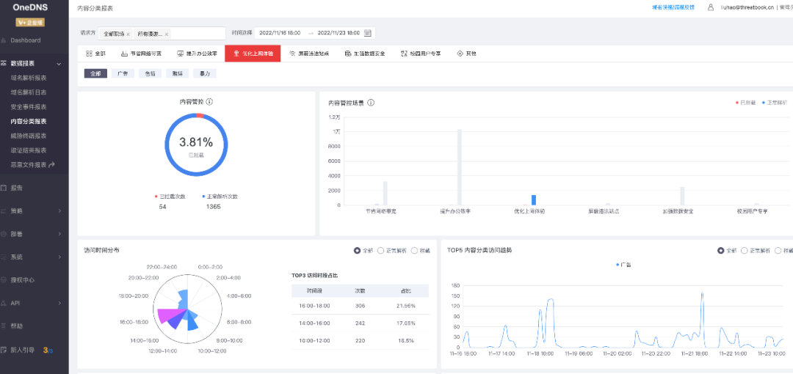This screenshot has height=374, width=793.
Task: Open the user profile avatar icon
Action: 711,7
